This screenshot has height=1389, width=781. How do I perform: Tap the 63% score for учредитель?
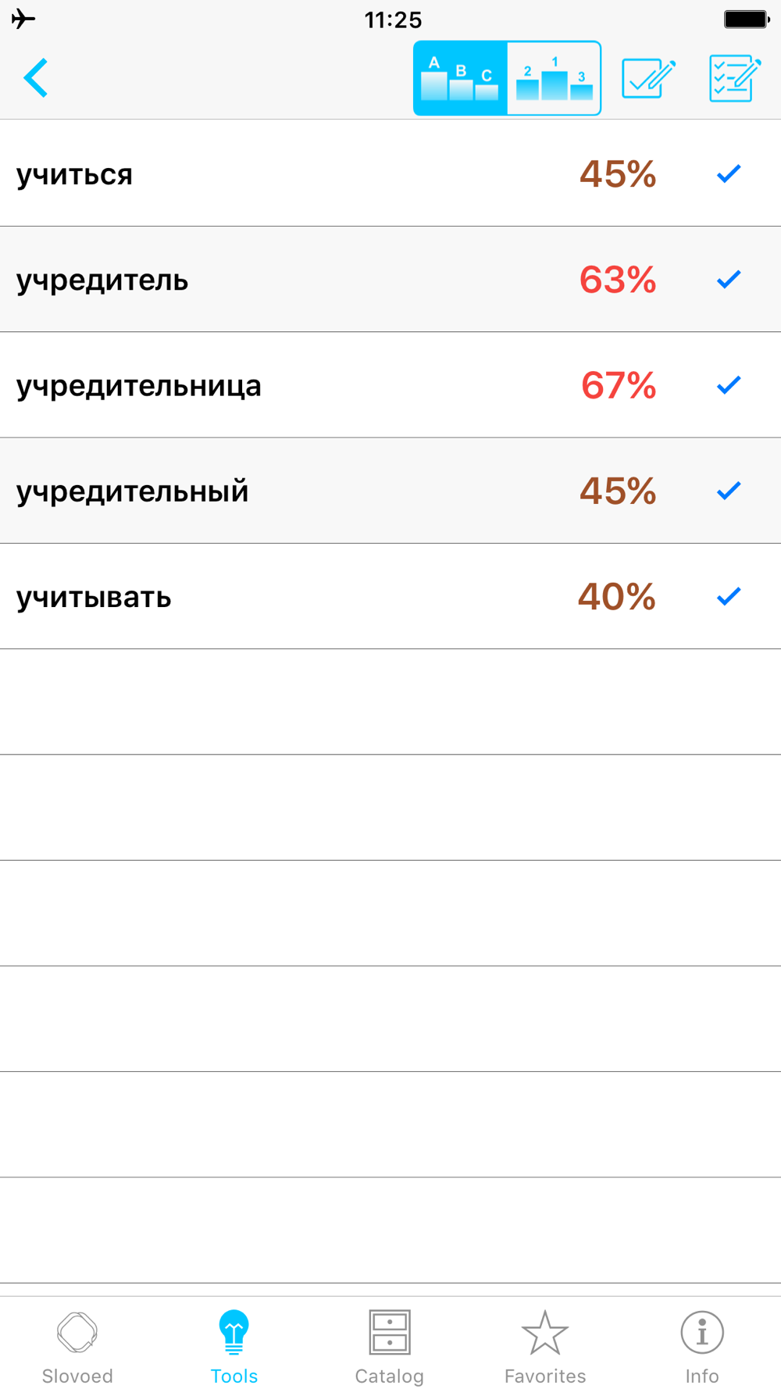pyautogui.click(x=618, y=280)
